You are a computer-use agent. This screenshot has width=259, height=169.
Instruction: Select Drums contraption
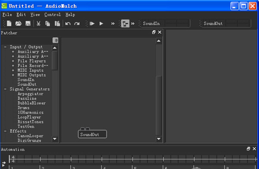[x=23, y=108]
